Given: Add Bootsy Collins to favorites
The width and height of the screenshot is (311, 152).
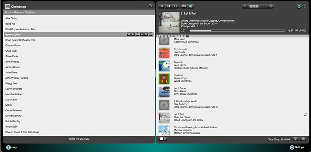Looking at the screenshot, I should 129,35.
